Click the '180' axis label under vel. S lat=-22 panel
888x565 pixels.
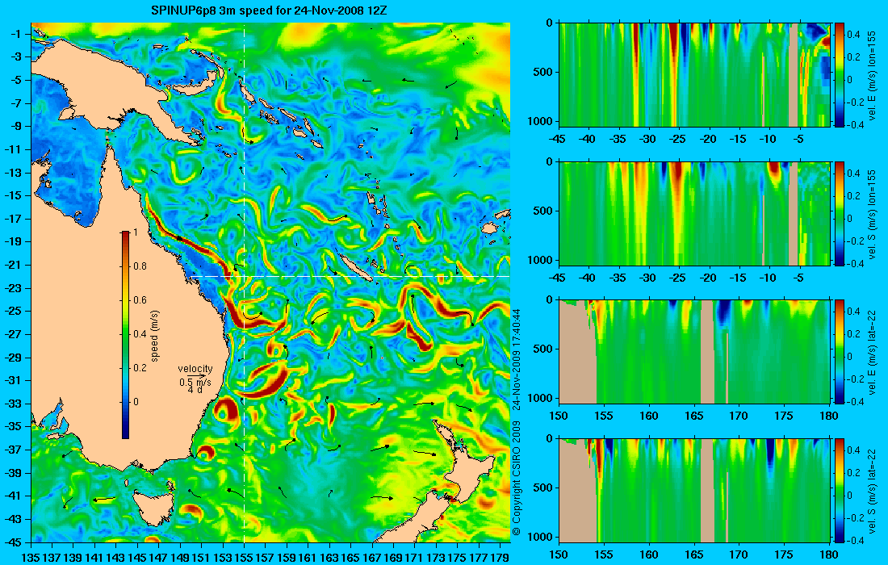[x=829, y=555]
